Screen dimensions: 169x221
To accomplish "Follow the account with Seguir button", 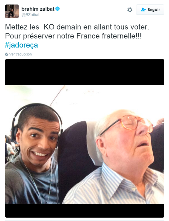I will tap(150, 10).
